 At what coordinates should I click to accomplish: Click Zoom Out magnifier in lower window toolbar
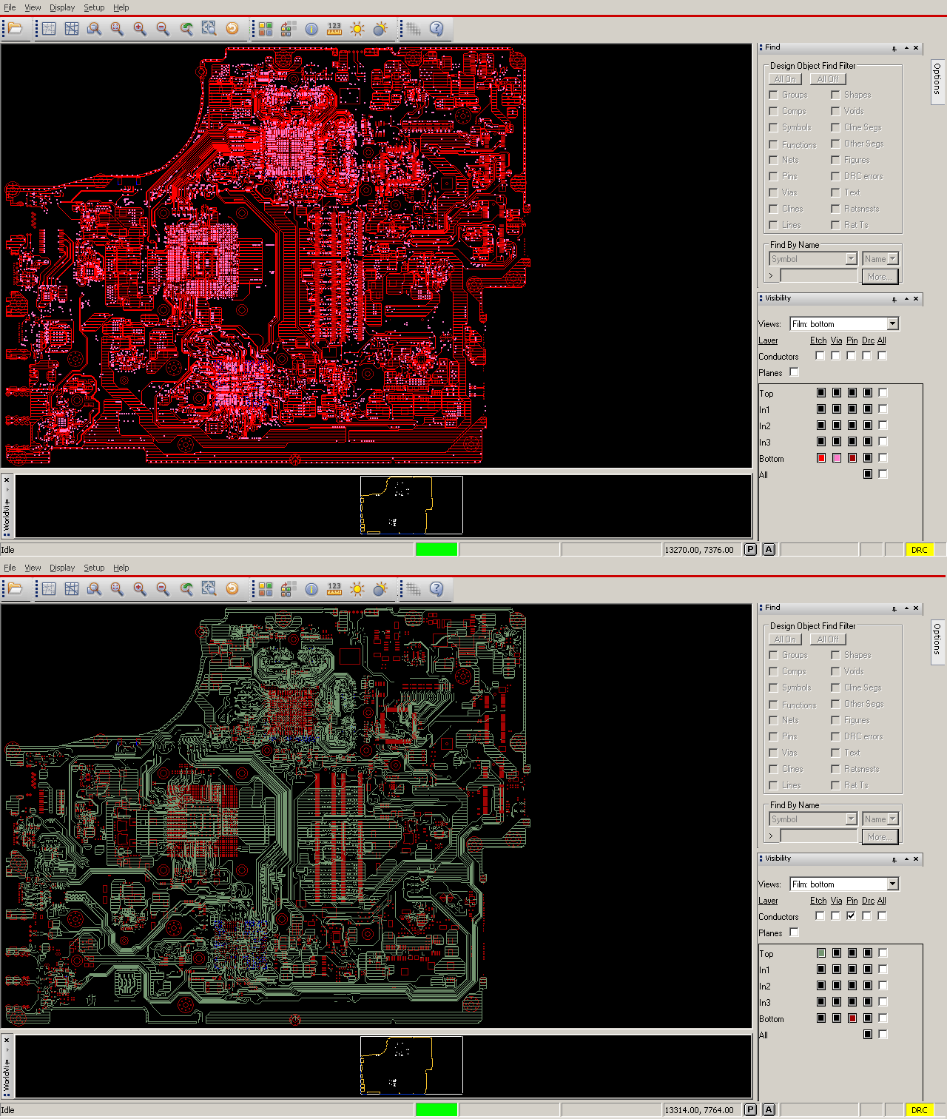(163, 589)
